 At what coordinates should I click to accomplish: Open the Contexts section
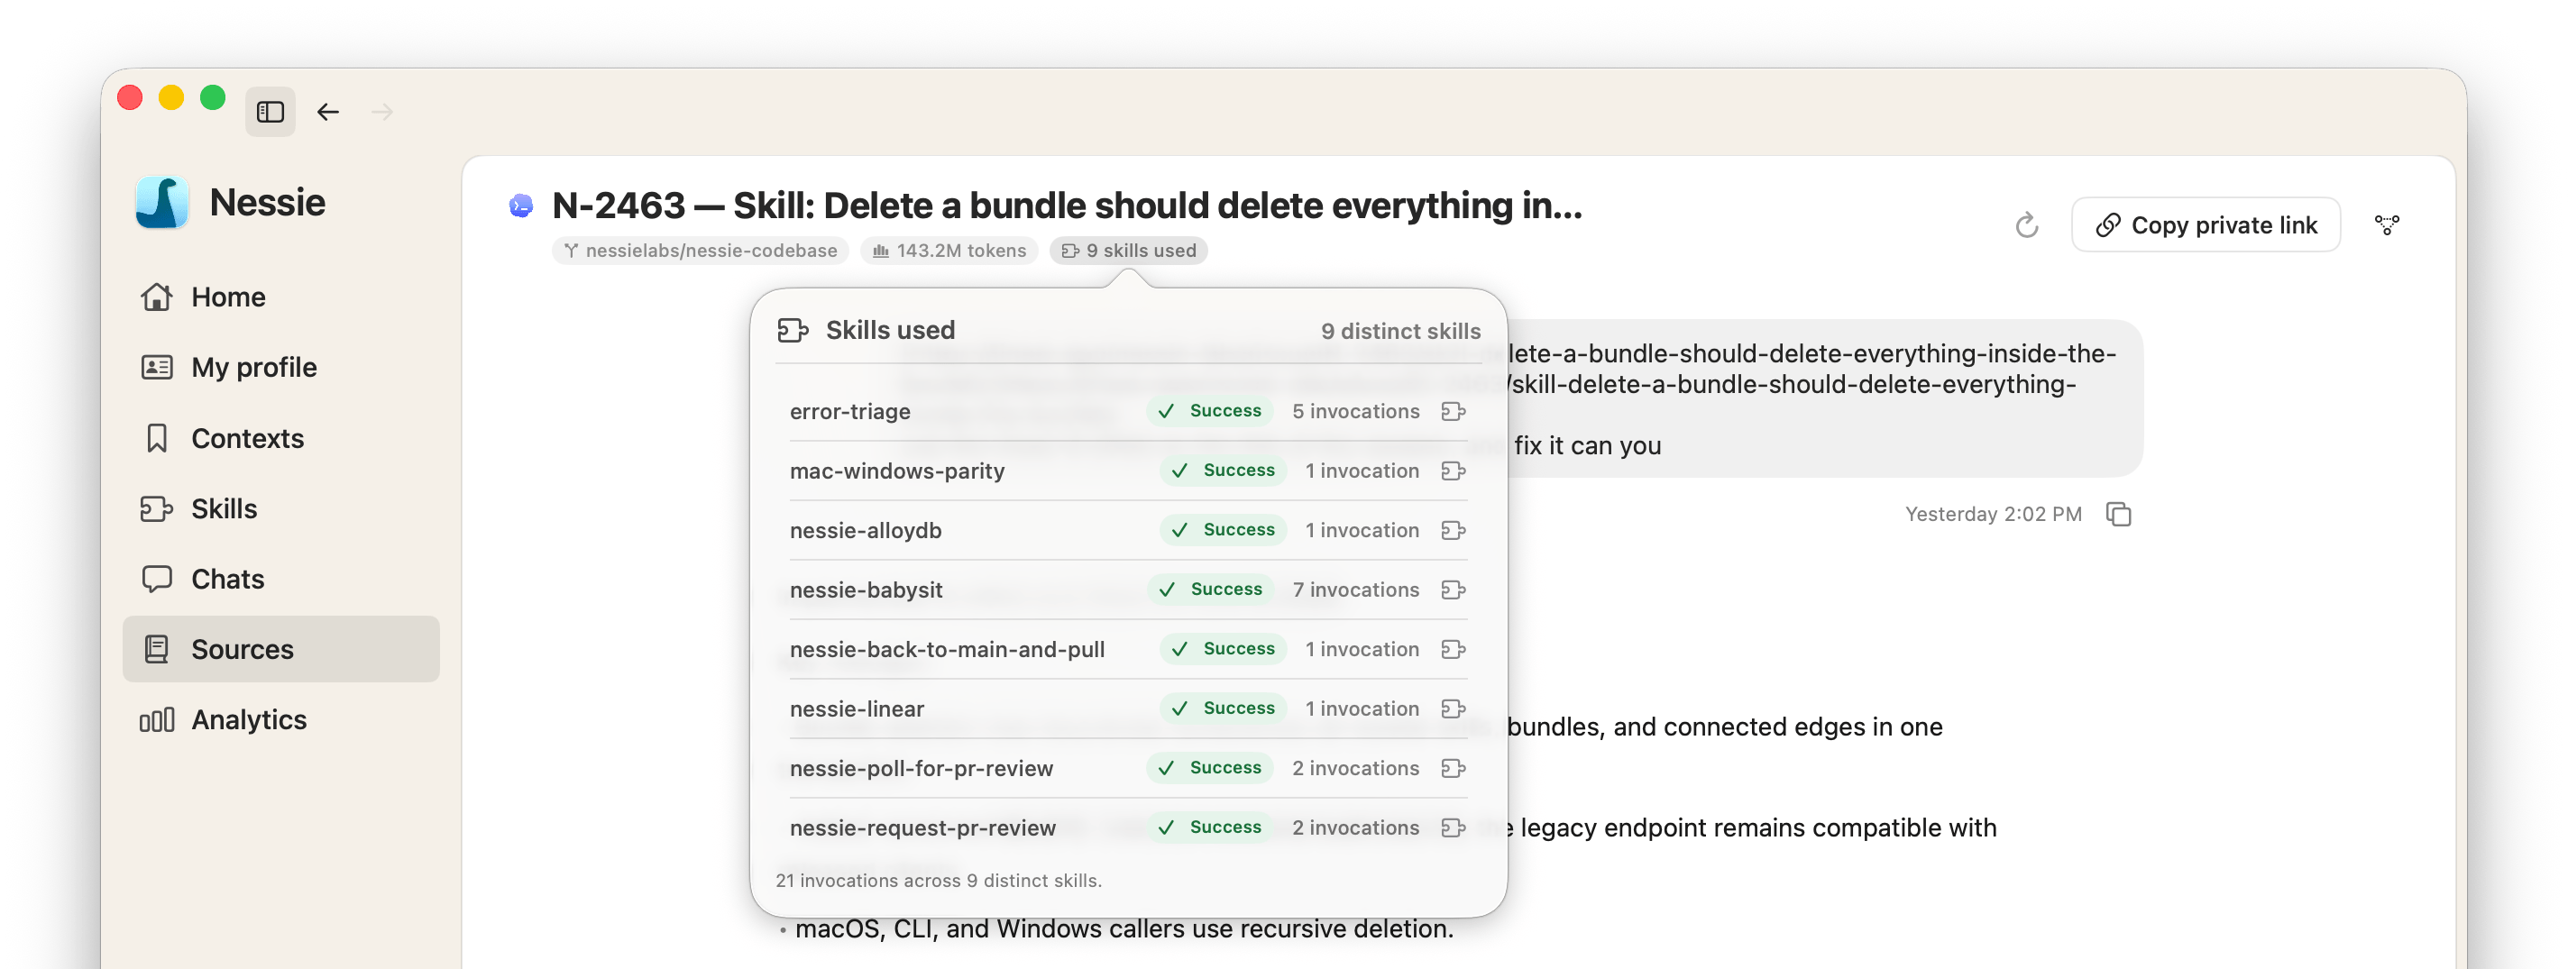tap(281, 438)
